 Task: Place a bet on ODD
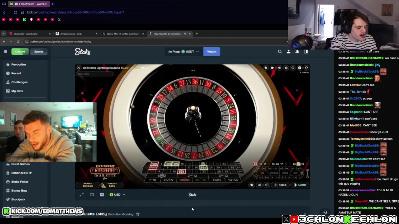(x=217, y=180)
